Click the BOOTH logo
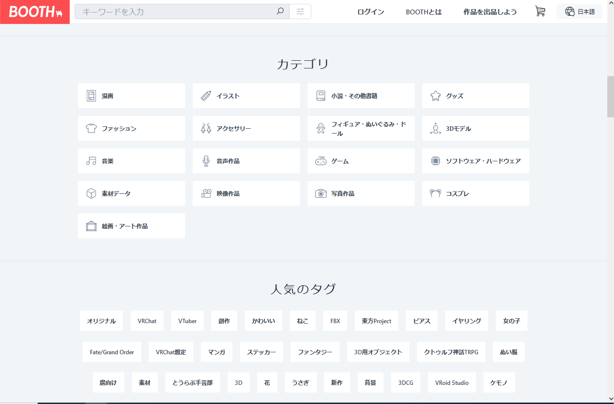The height and width of the screenshot is (404, 614). (x=35, y=12)
